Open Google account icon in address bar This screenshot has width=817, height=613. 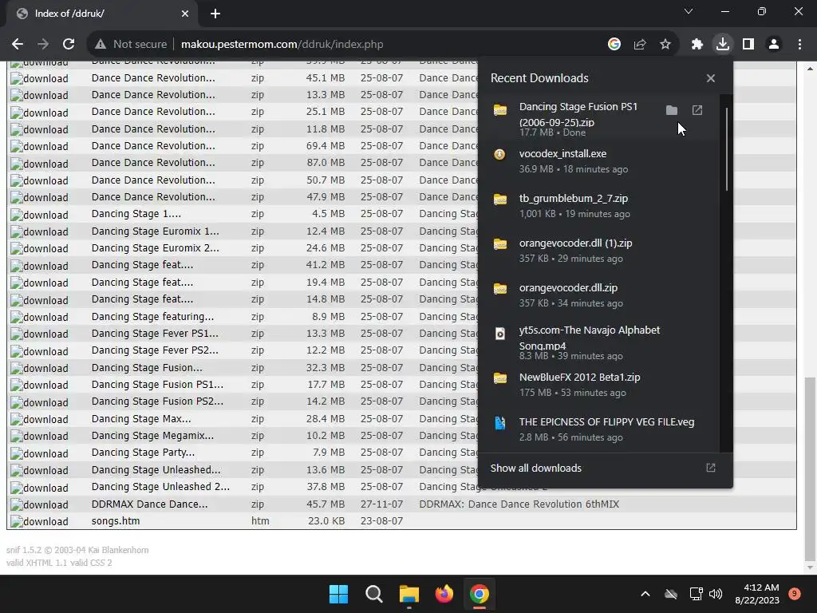614,45
